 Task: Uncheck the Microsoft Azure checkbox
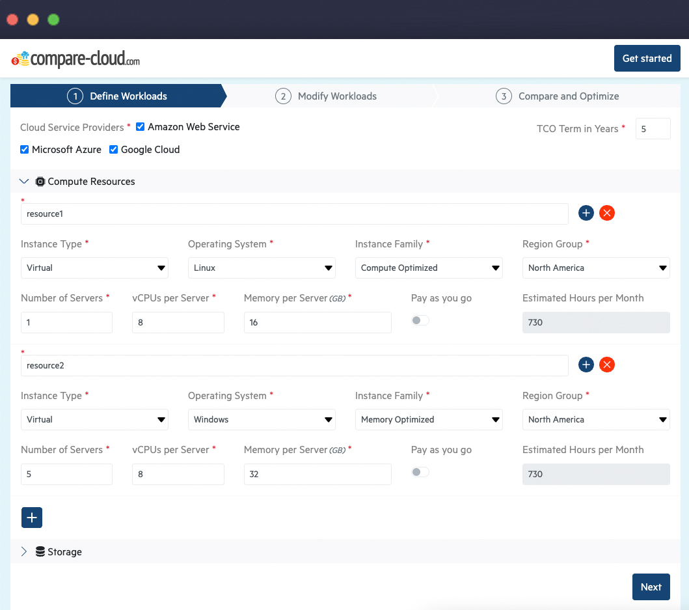[25, 150]
